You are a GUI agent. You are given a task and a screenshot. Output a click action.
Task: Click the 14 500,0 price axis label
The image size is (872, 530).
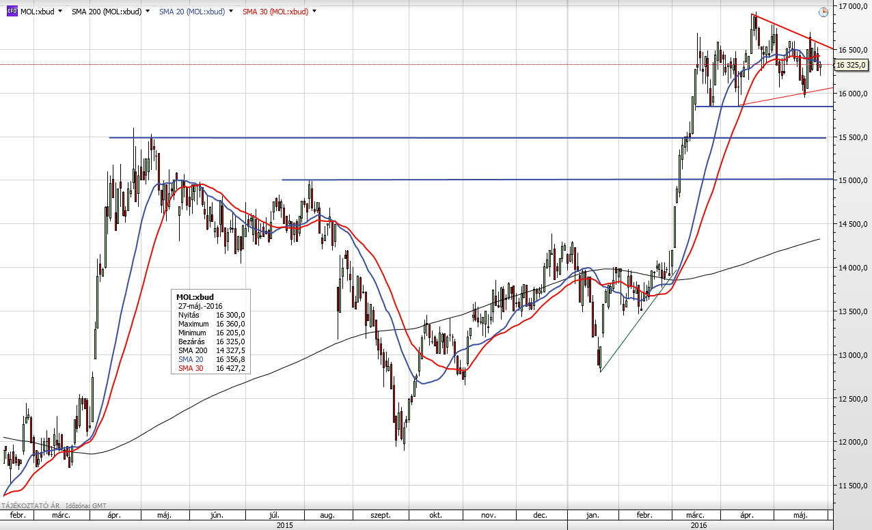pos(851,224)
